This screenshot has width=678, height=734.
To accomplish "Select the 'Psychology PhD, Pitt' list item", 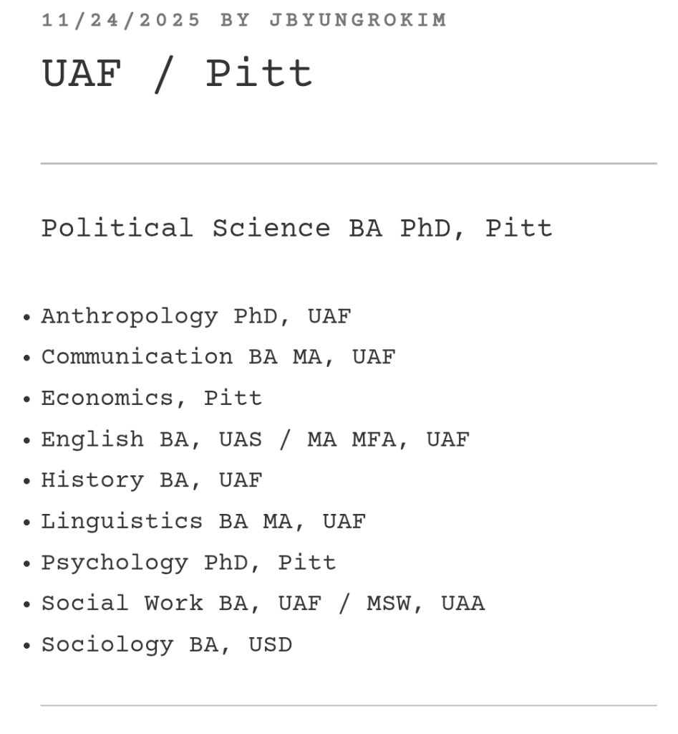I will tap(188, 562).
